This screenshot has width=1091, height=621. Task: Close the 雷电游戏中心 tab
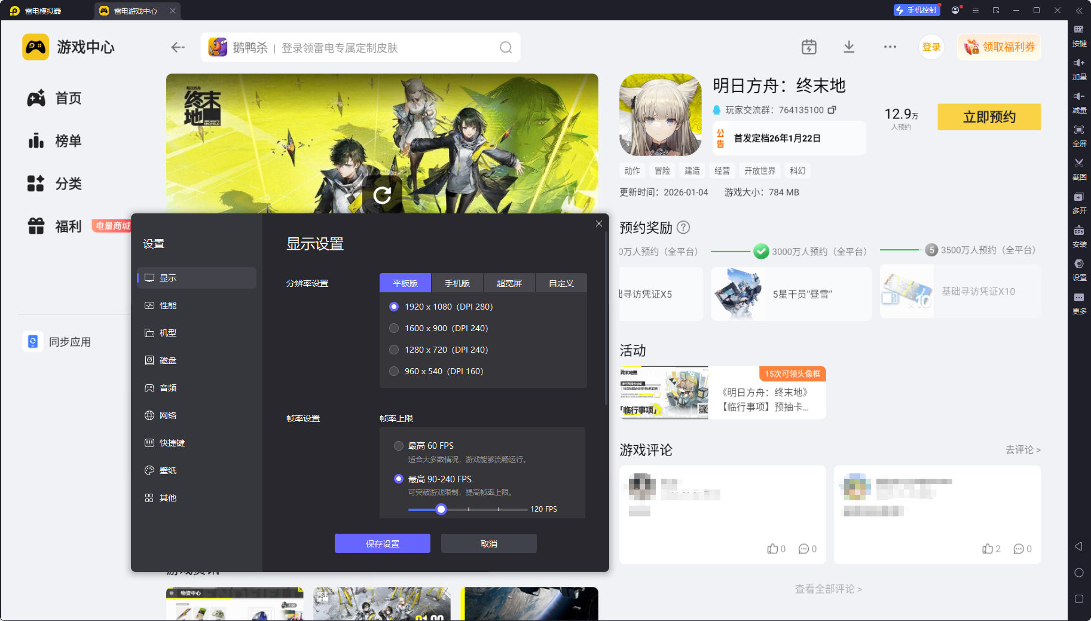(173, 11)
